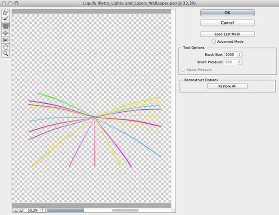279x215 pixels.
Task: Click the 'Reconstruct Options' group label
Action: click(201, 80)
